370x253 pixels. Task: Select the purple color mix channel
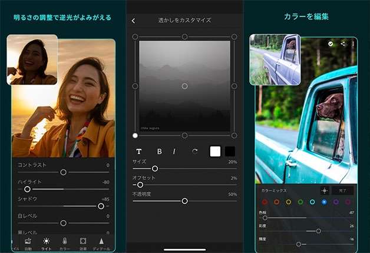336,202
